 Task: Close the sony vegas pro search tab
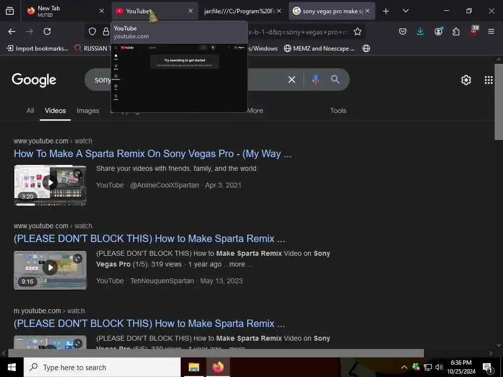point(367,11)
